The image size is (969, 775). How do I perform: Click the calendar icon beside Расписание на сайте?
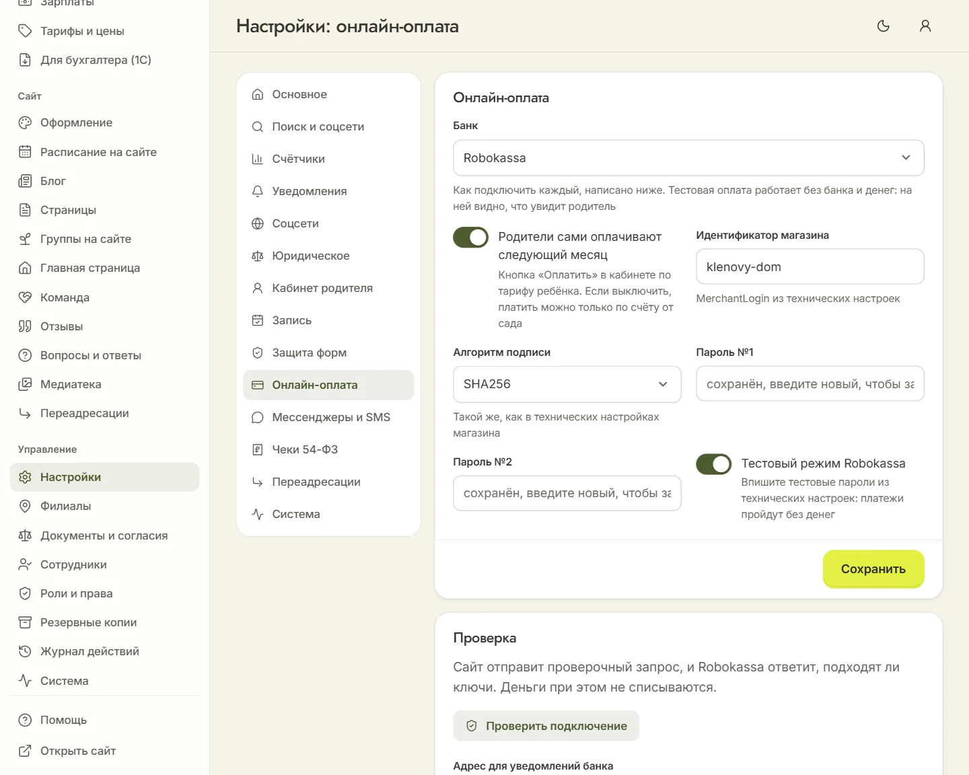[x=25, y=152]
